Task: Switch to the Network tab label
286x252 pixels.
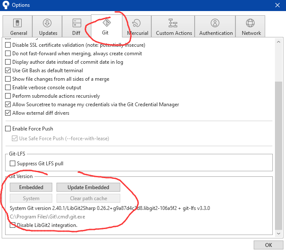Action: [x=251, y=33]
